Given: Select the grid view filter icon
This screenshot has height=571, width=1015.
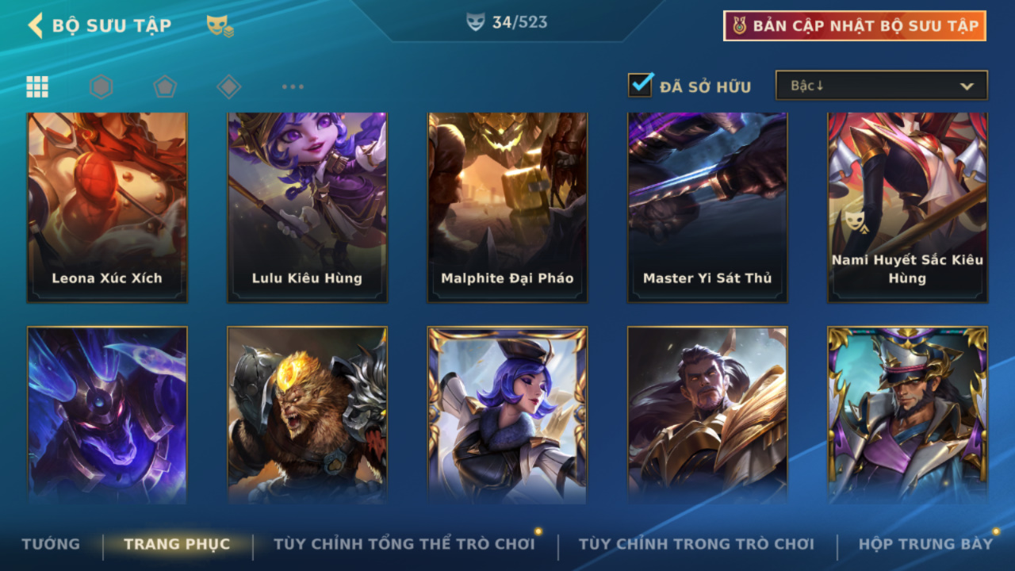Looking at the screenshot, I should 37,86.
